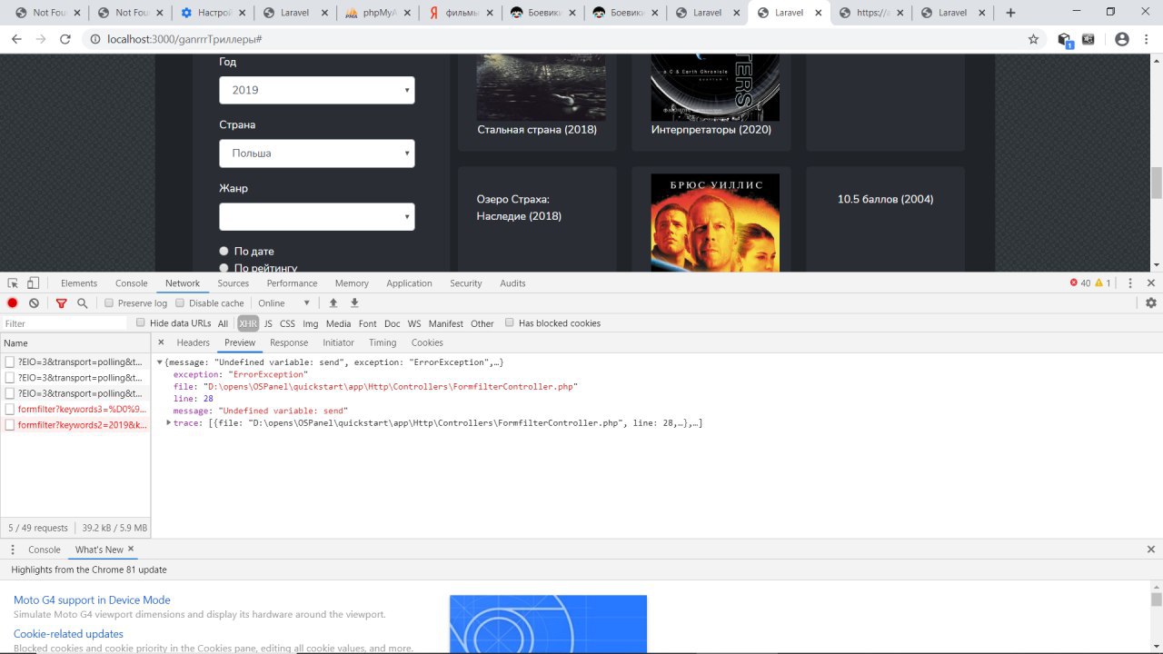Collapse the root response object
The image size is (1163, 654).
coord(160,362)
